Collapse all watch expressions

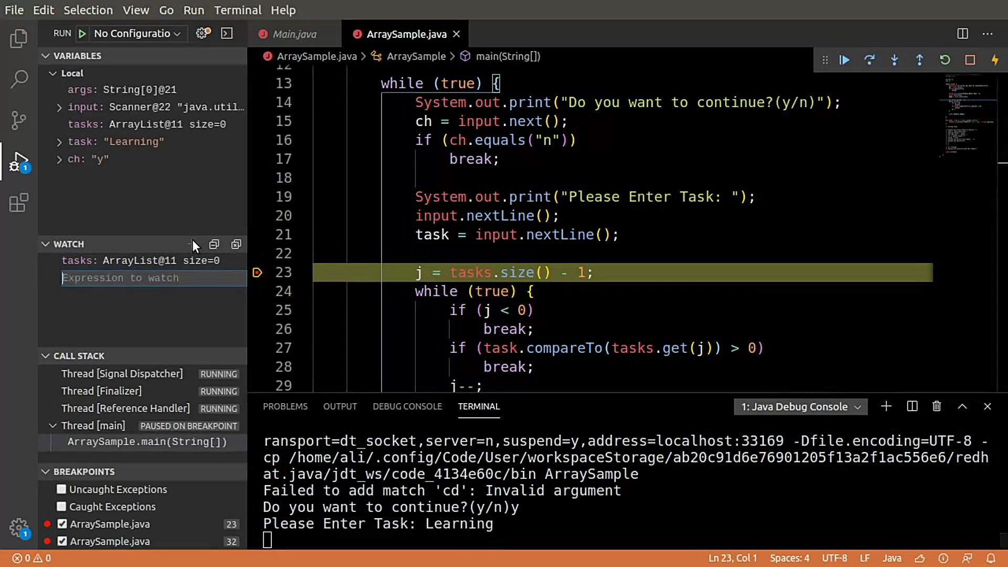pos(214,244)
